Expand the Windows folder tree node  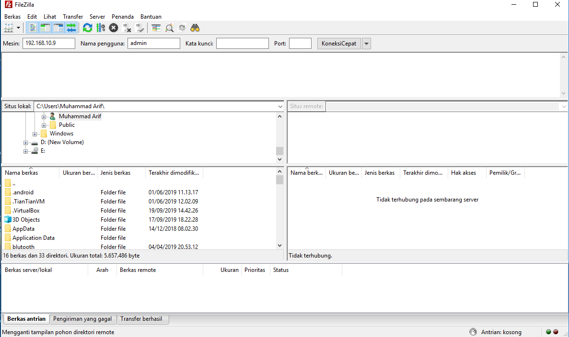pos(35,134)
